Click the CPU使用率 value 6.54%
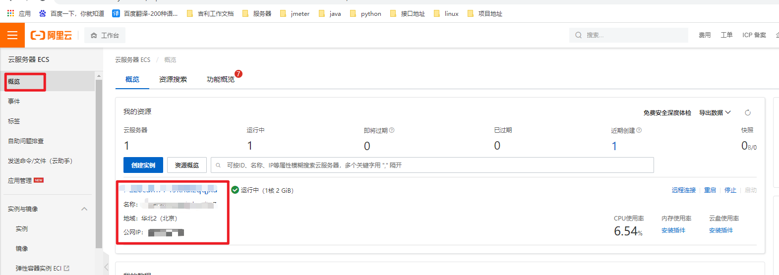779x275 pixels. (x=628, y=231)
